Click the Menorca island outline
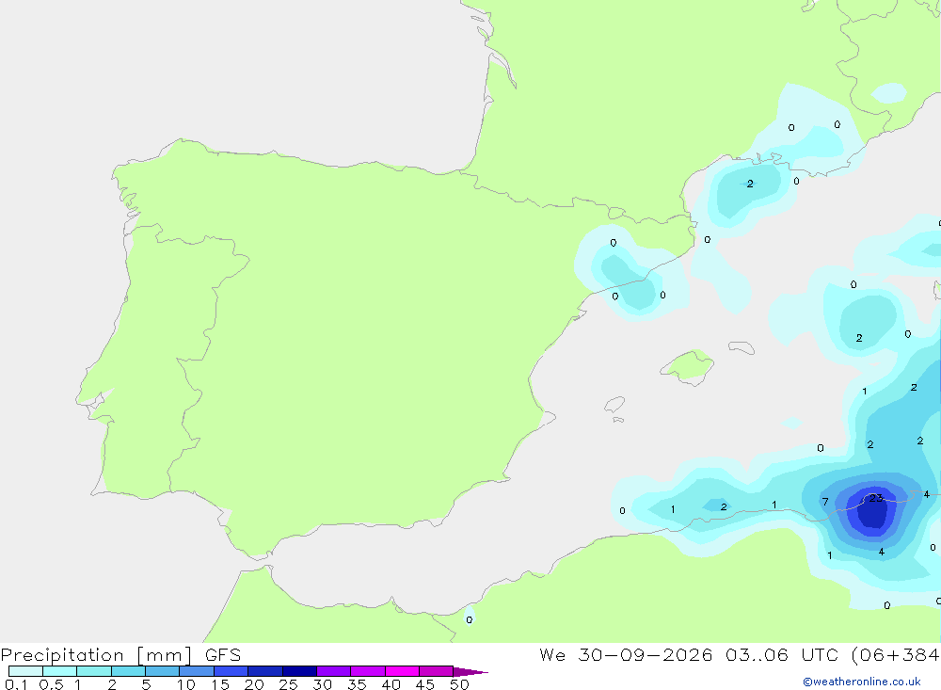The width and height of the screenshot is (941, 690). [742, 347]
